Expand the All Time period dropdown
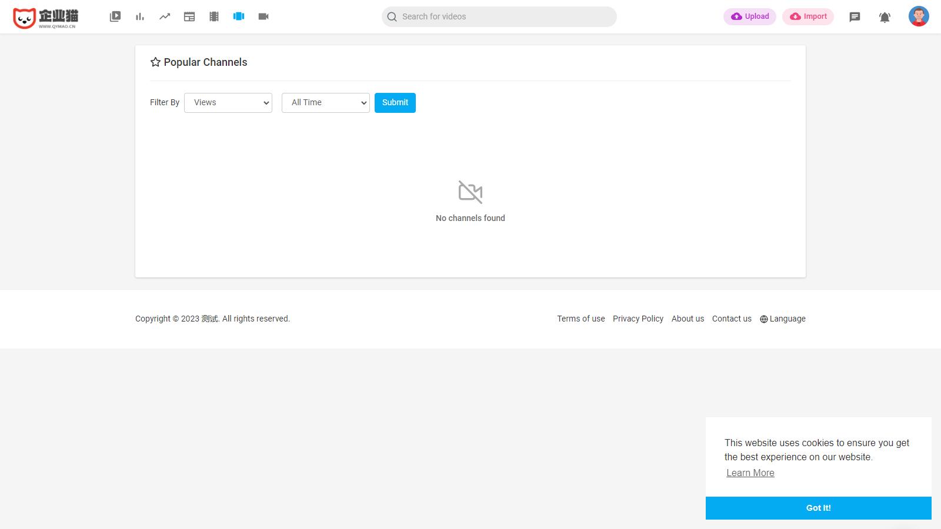Screen dimensions: 941x529 [326, 103]
